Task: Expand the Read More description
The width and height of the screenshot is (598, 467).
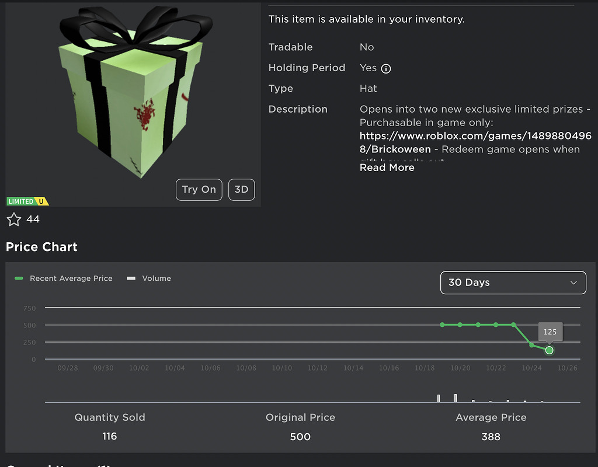Action: coord(387,167)
